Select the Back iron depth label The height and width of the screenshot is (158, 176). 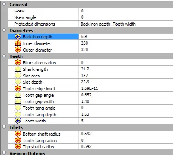click(x=38, y=37)
